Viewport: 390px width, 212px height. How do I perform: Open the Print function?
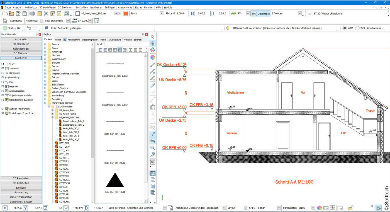tap(32, 13)
